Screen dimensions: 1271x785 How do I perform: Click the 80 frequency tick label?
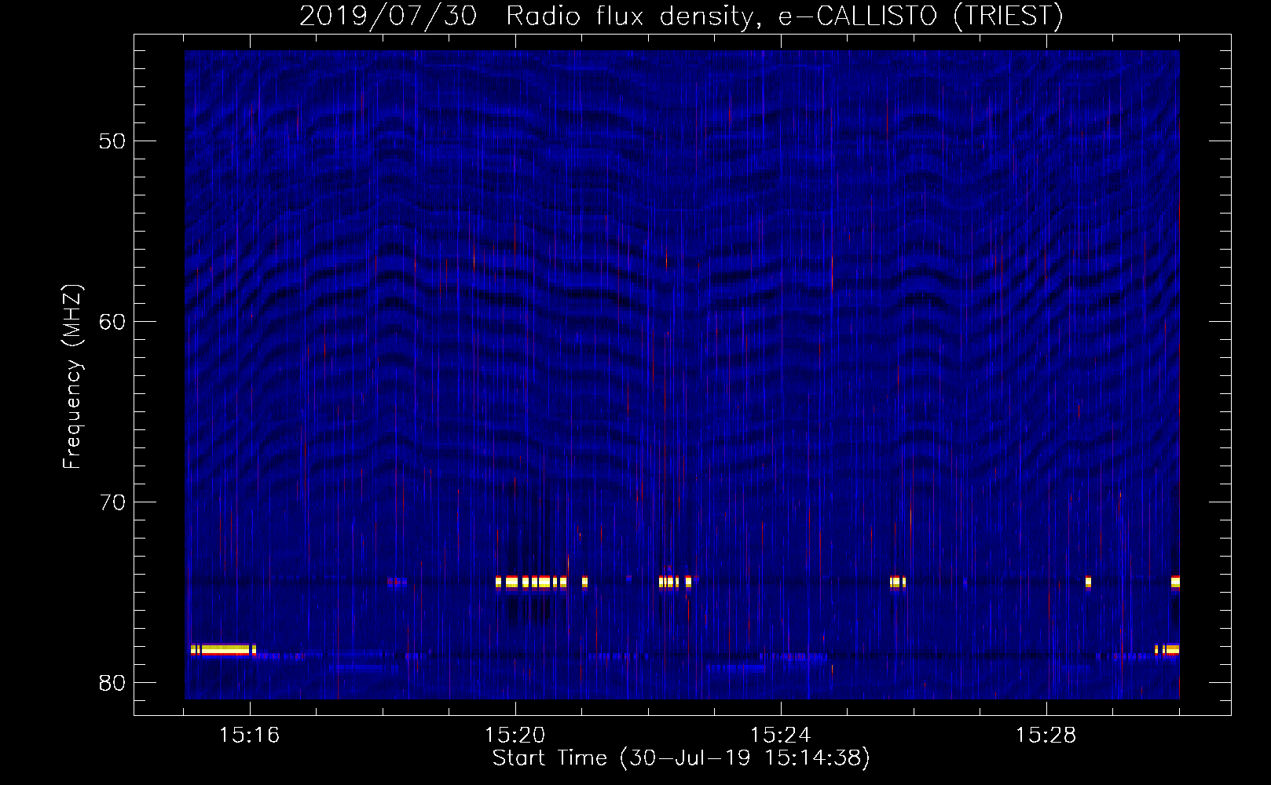tap(113, 683)
